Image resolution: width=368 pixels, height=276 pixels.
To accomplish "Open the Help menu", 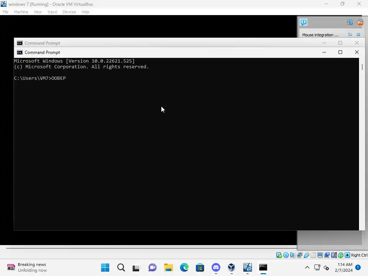I will tap(85, 12).
